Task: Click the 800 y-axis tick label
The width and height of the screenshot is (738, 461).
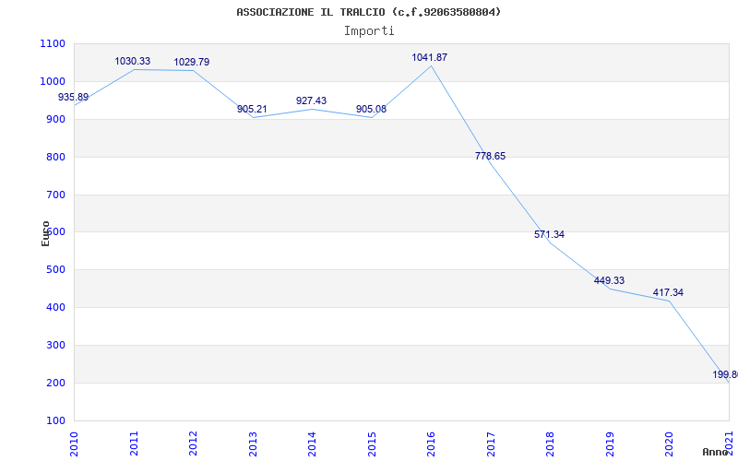Action: 55,157
